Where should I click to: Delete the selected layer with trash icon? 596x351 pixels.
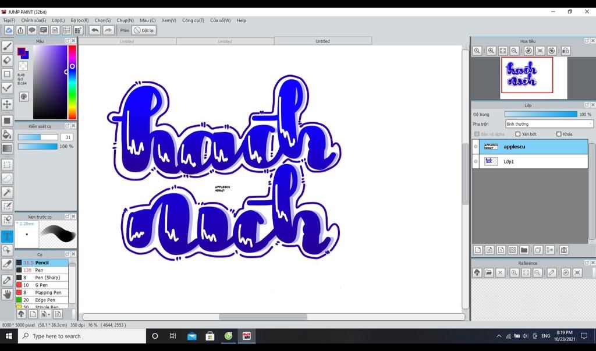[x=564, y=250]
